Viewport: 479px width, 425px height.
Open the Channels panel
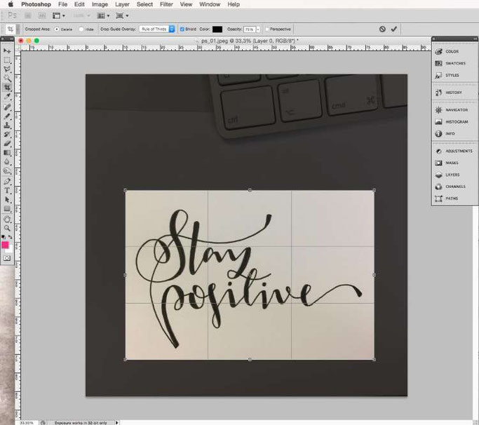[x=450, y=187]
